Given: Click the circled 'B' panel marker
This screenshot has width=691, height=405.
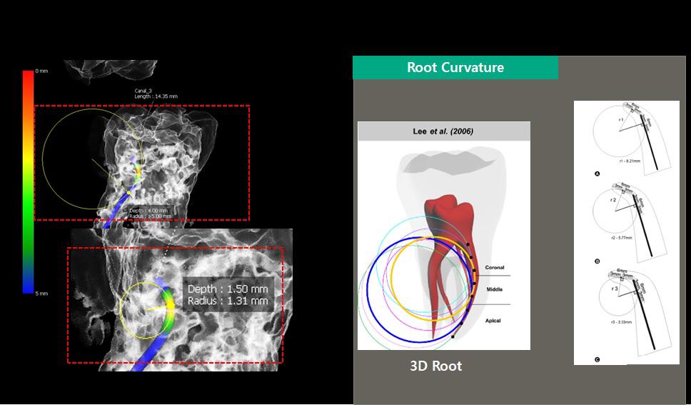Looking at the screenshot, I should (597, 261).
